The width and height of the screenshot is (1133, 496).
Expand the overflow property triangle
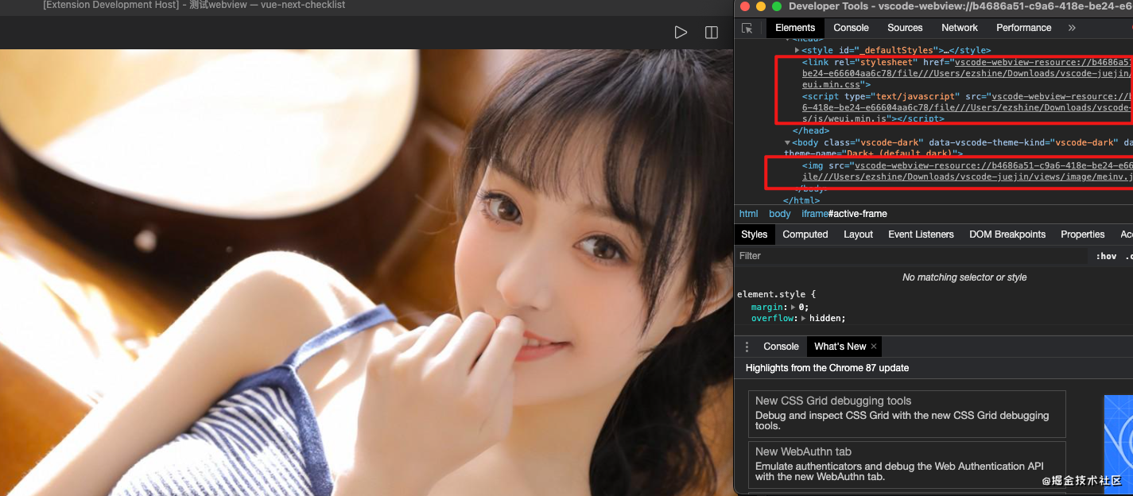pyautogui.click(x=803, y=318)
